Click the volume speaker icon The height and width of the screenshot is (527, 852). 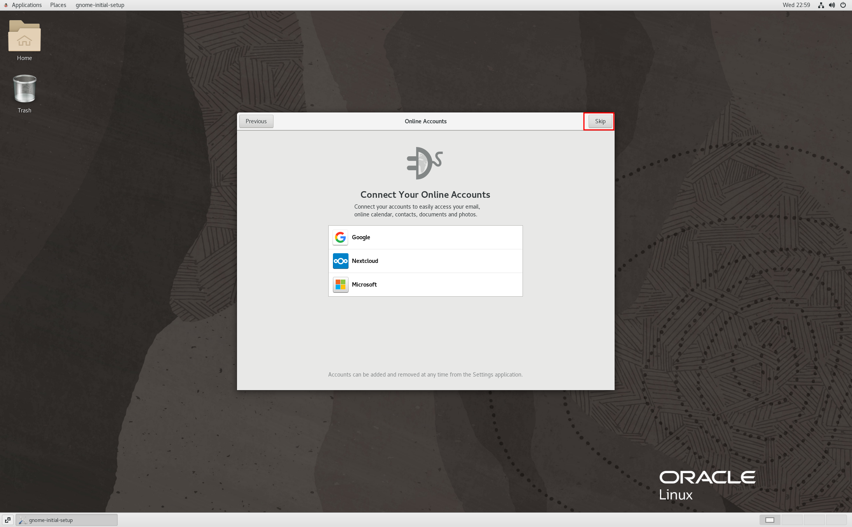(832, 5)
